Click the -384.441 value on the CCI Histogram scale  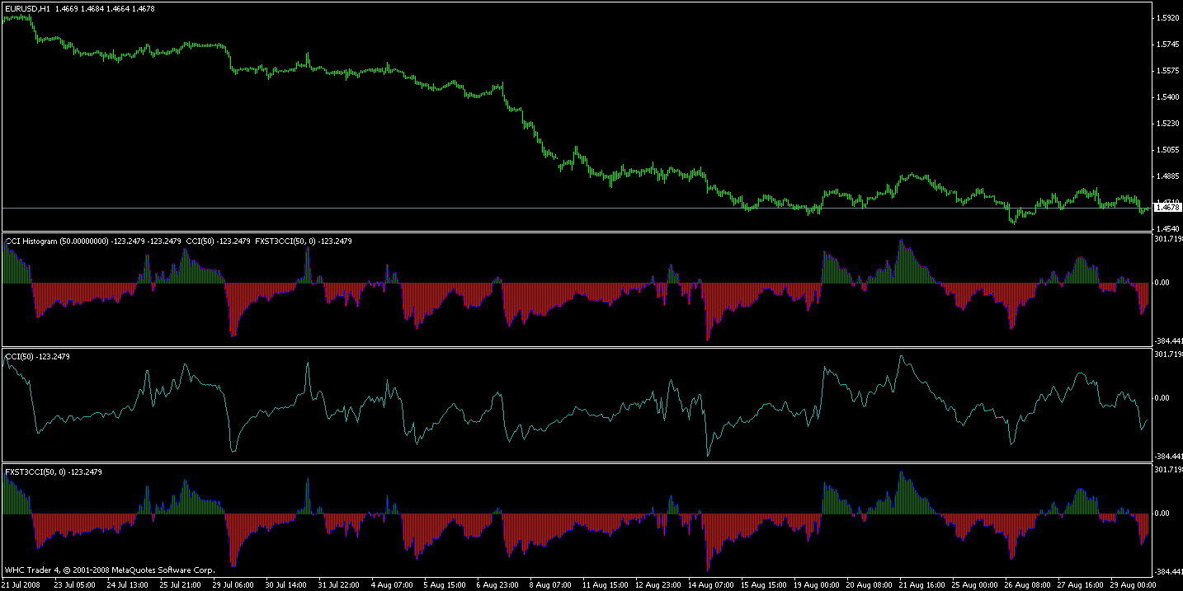point(1168,341)
